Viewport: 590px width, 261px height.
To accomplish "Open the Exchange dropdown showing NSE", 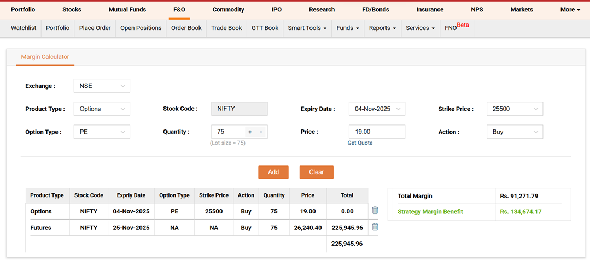I will [x=102, y=86].
